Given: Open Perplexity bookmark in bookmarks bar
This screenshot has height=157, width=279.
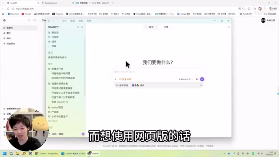Looking at the screenshot, I should click(58, 14).
